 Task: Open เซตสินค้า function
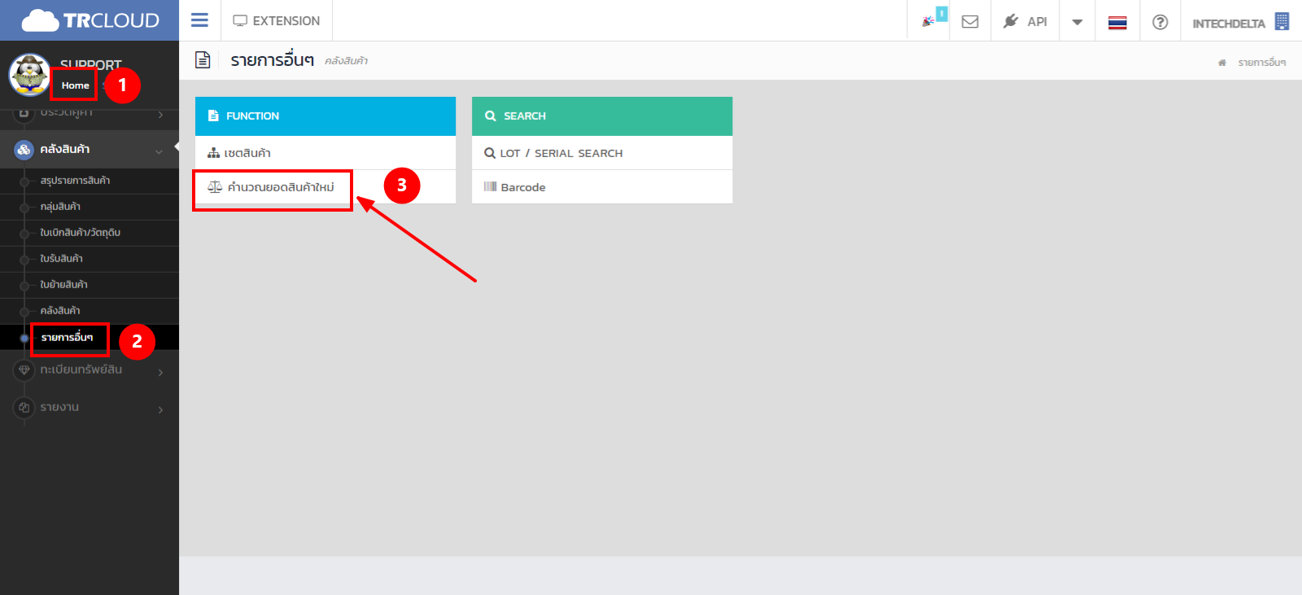coord(325,153)
